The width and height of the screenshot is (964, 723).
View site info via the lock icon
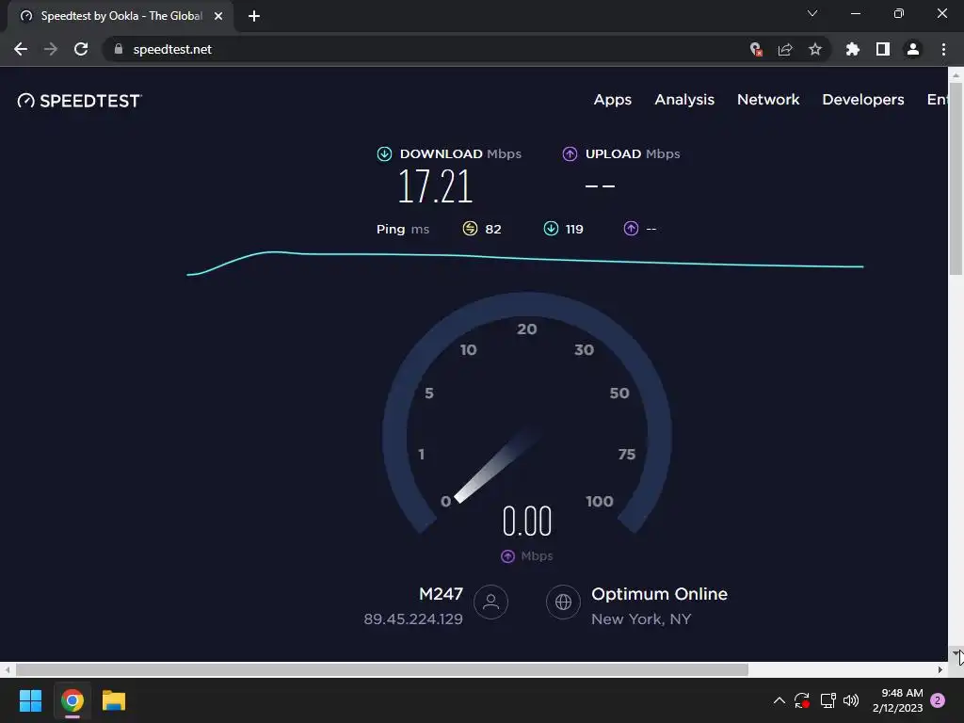point(118,49)
